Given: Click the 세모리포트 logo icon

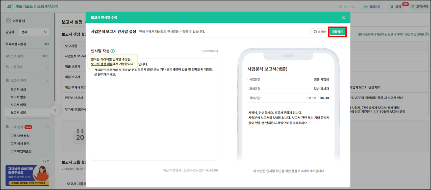Looking at the screenshot, I should 9,6.
